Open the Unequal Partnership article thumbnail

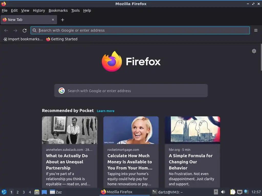(70, 130)
